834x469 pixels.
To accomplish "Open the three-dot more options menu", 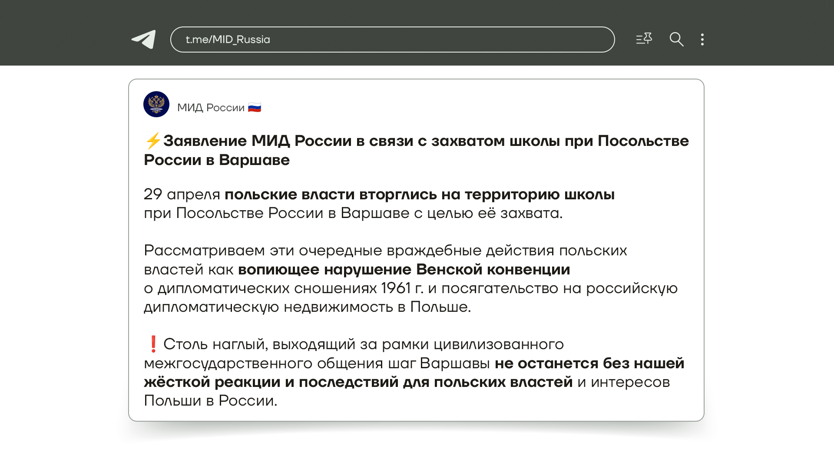I will click(x=702, y=40).
